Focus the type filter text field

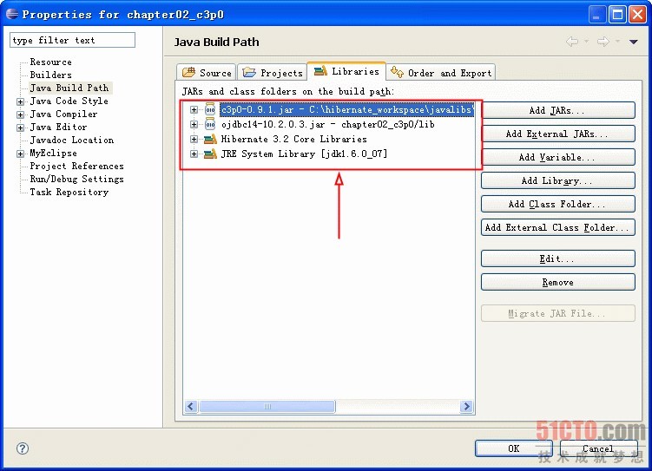(x=72, y=40)
